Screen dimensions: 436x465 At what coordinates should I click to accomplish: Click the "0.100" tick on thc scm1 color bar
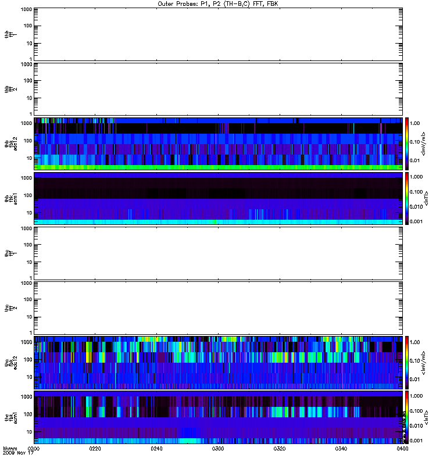[416, 411]
